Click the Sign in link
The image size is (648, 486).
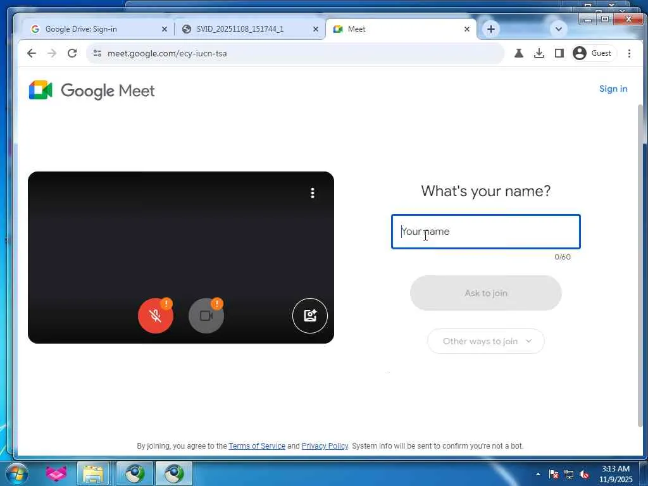pos(613,89)
